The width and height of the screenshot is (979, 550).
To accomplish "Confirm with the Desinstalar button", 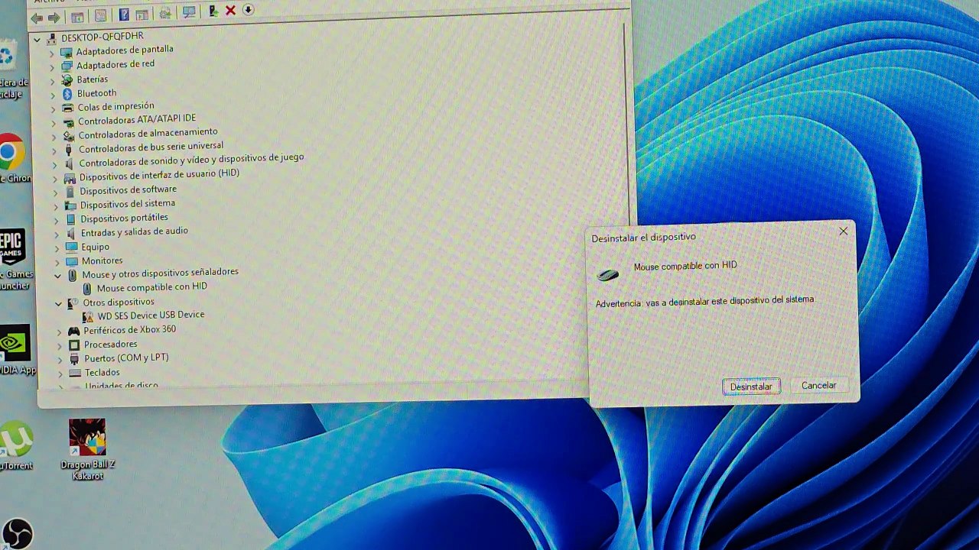I will [751, 387].
